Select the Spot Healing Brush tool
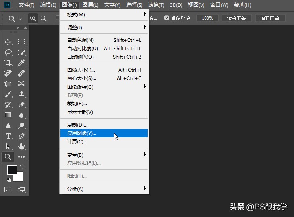 (8, 73)
